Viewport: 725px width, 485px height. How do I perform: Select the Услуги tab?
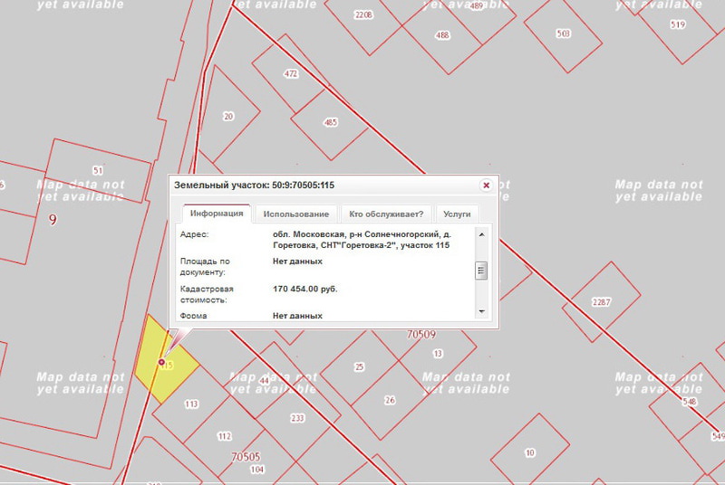tap(457, 214)
